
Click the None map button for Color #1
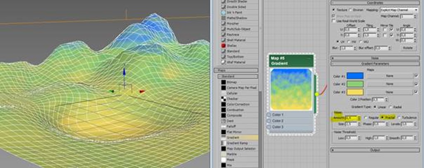pyautogui.click(x=389, y=76)
